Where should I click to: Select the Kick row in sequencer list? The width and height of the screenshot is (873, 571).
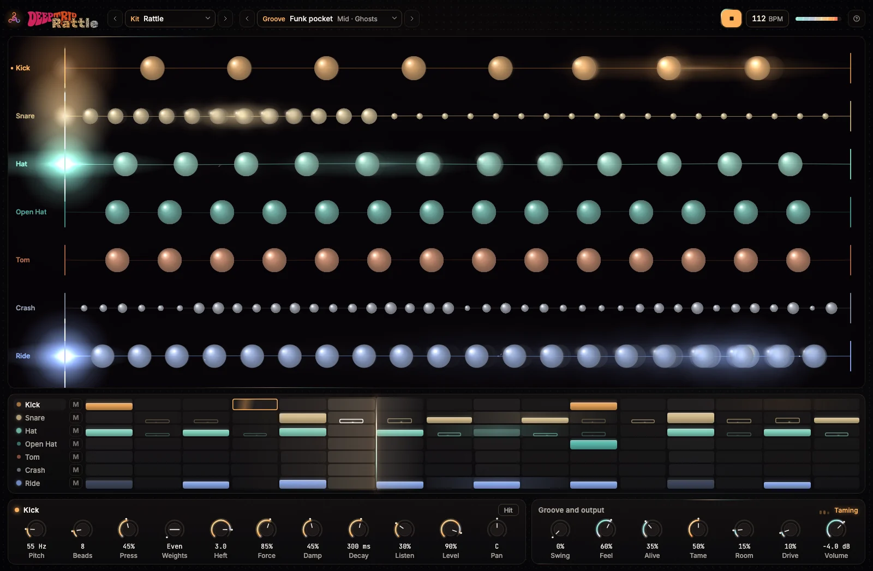(x=39, y=405)
